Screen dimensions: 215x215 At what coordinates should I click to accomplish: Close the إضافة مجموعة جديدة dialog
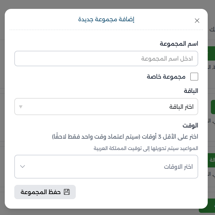(x=197, y=21)
